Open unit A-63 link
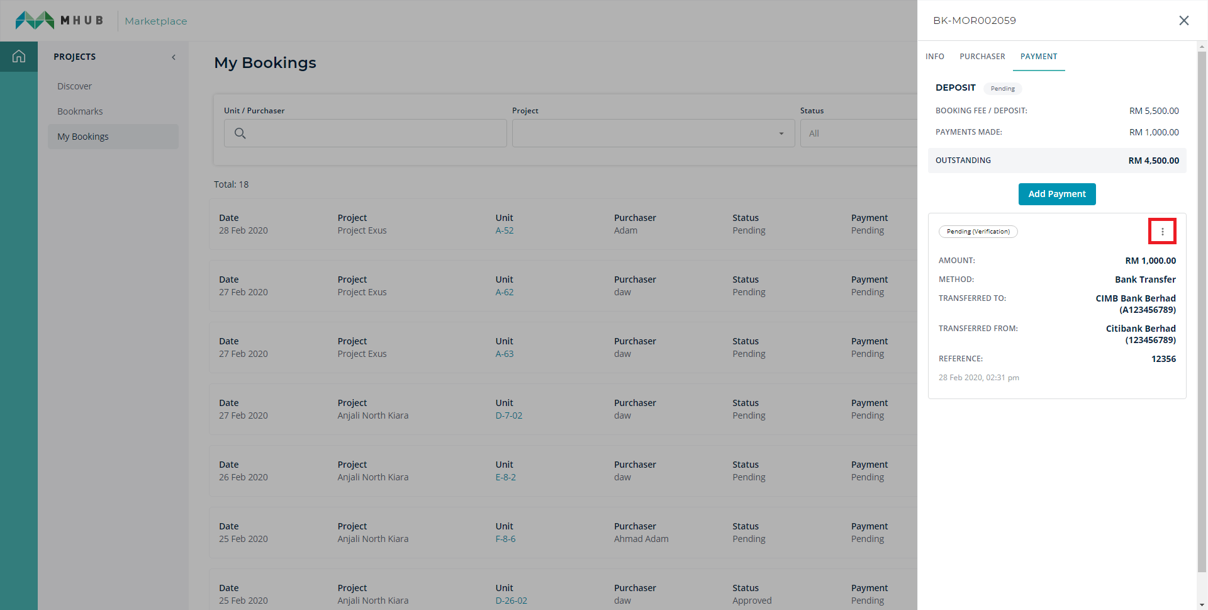The width and height of the screenshot is (1208, 610). pyautogui.click(x=504, y=354)
